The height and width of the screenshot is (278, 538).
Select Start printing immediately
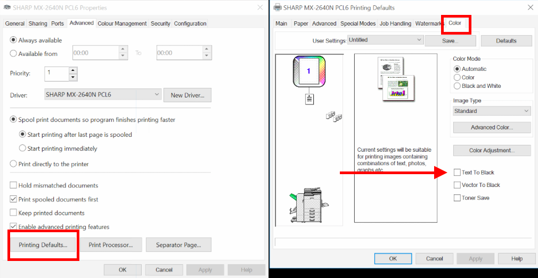click(22, 148)
